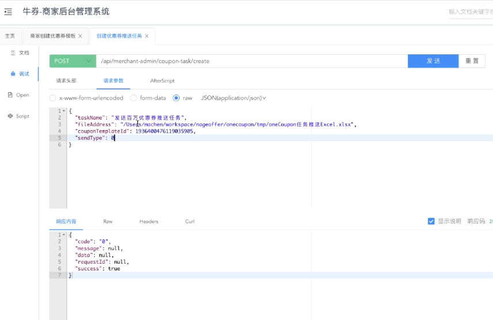The height and width of the screenshot is (320, 493).
Task: Select x-www-form-urlencoded radio button
Action: tap(53, 98)
